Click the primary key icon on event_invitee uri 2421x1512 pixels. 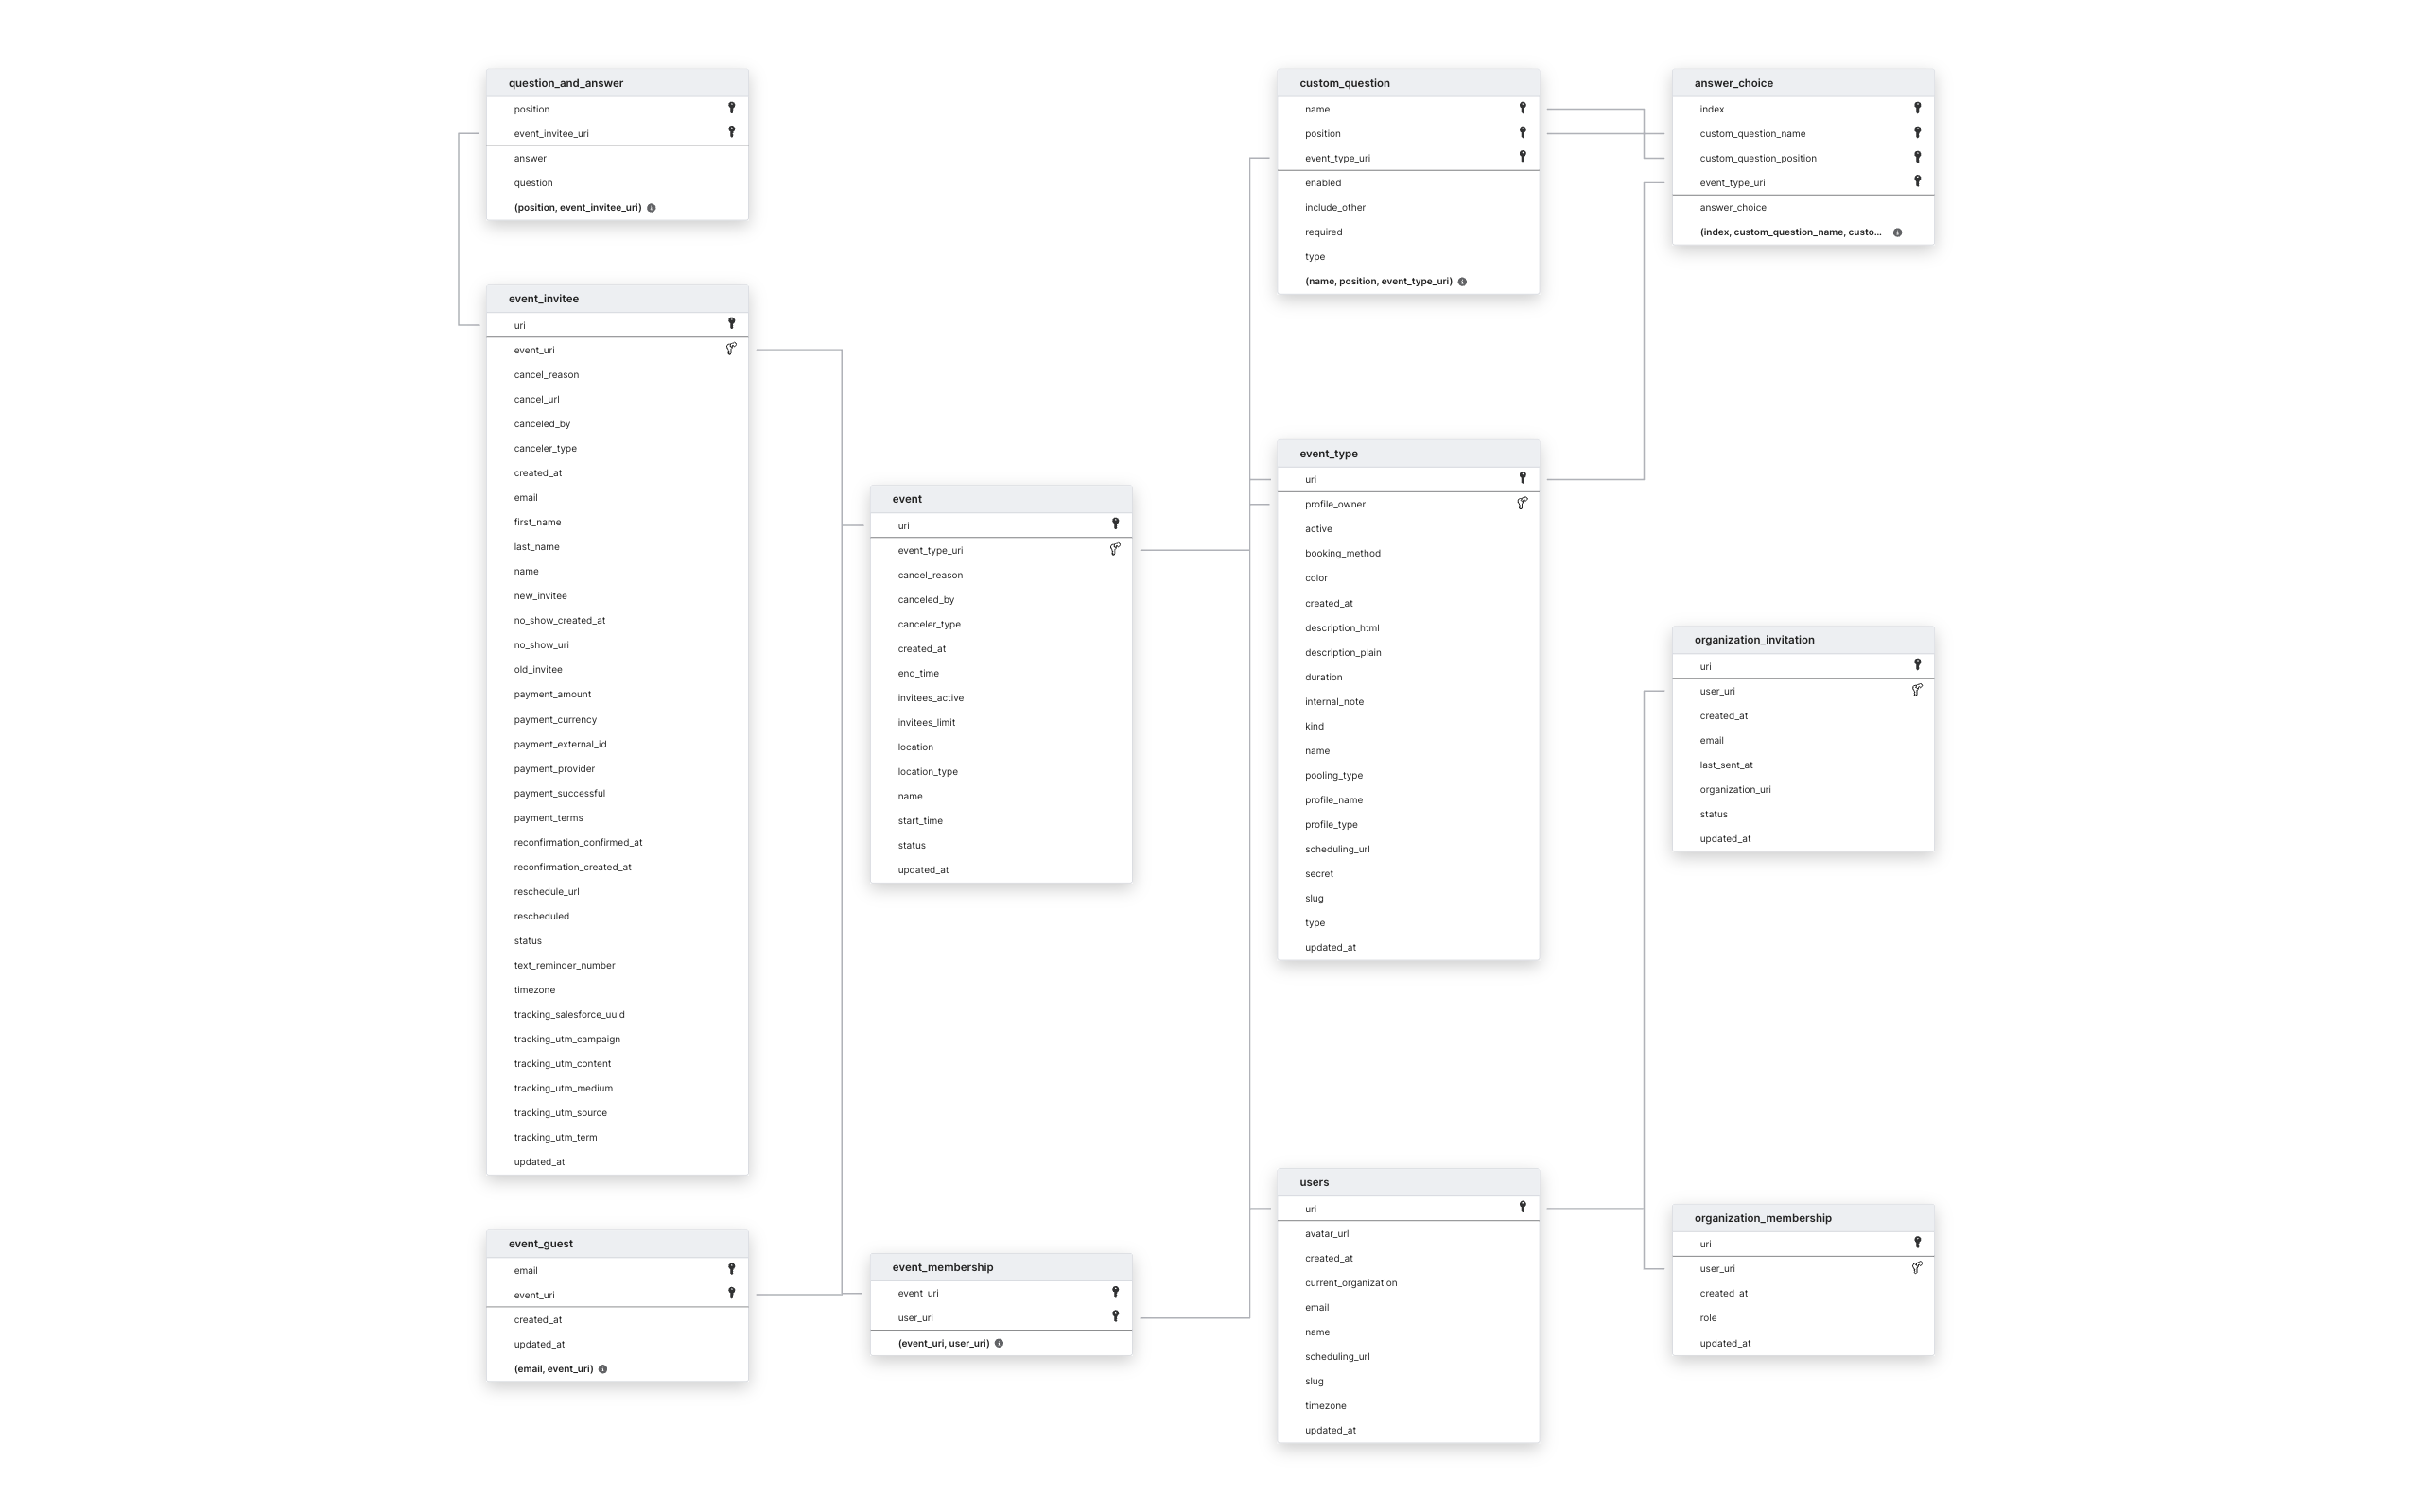click(x=730, y=324)
